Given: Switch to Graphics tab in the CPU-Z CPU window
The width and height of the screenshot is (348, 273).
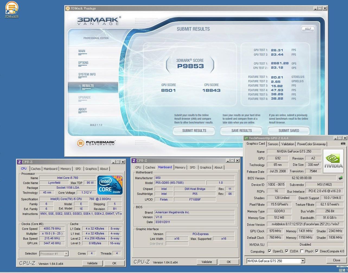Looking at the screenshot, I should (x=91, y=169).
